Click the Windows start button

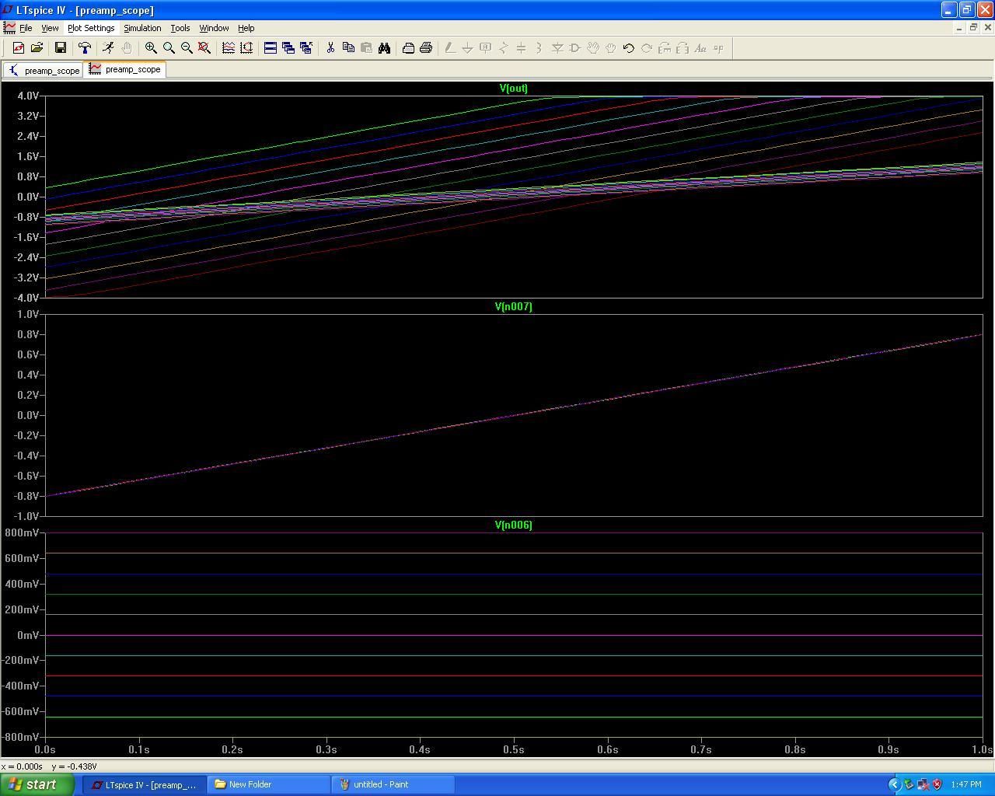click(33, 784)
